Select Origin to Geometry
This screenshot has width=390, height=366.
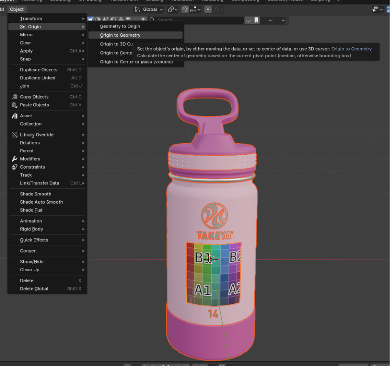click(x=135, y=35)
